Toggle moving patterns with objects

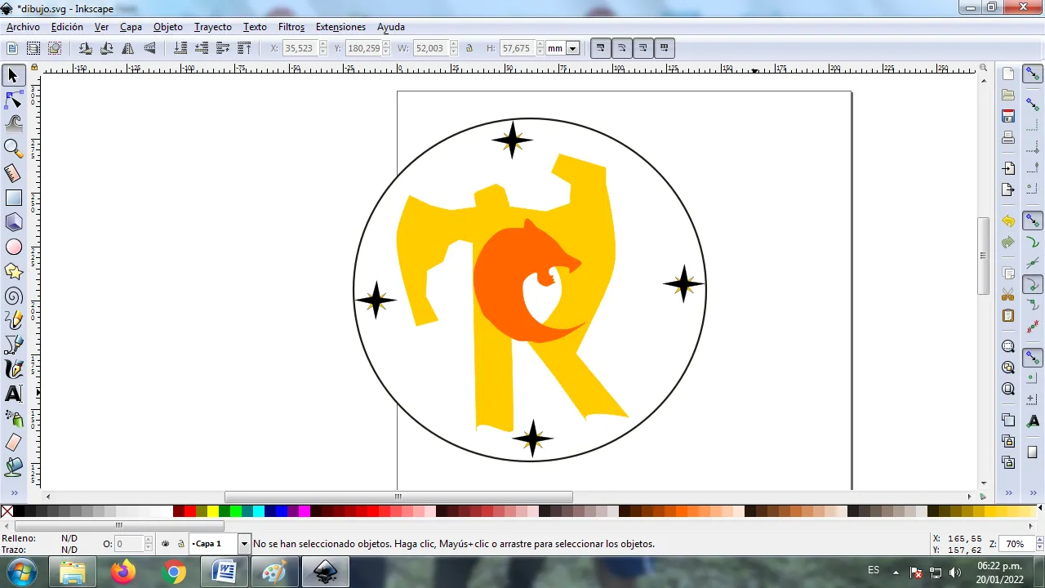click(x=664, y=48)
